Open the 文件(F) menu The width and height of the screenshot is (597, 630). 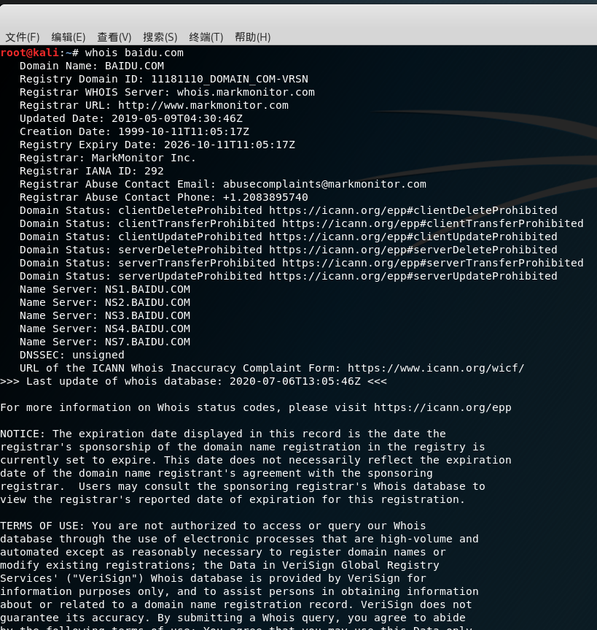[x=23, y=37]
